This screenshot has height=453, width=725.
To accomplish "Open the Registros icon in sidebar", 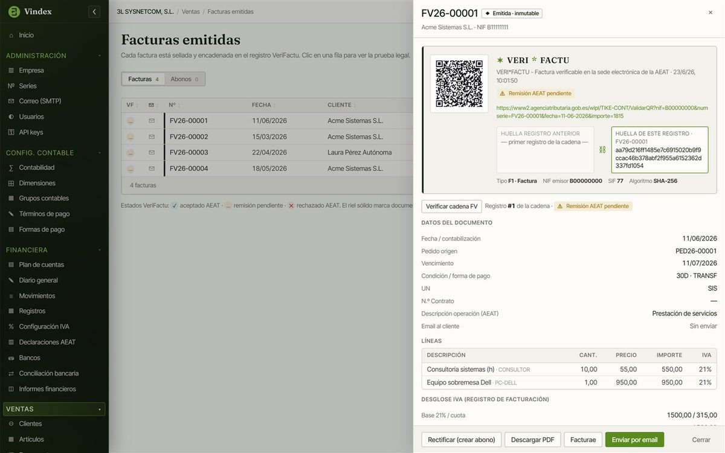I will pyautogui.click(x=11, y=312).
